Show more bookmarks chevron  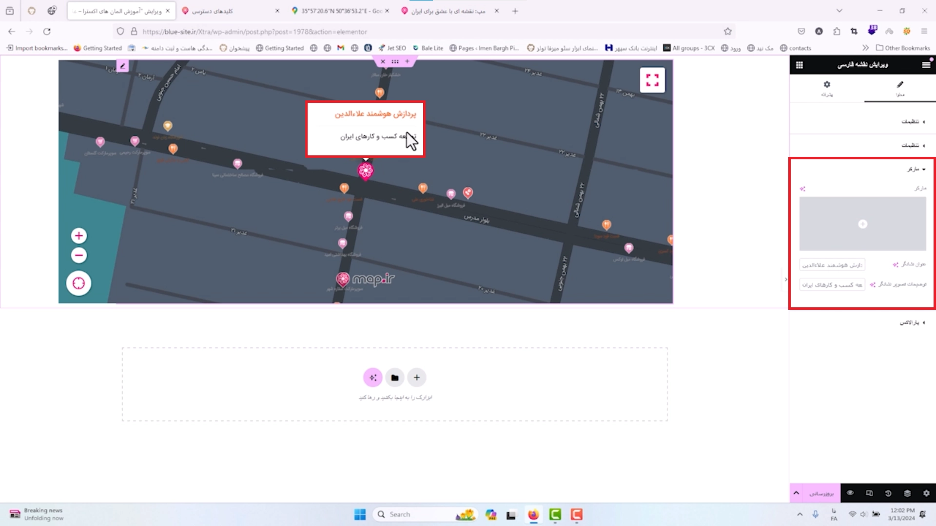(865, 48)
